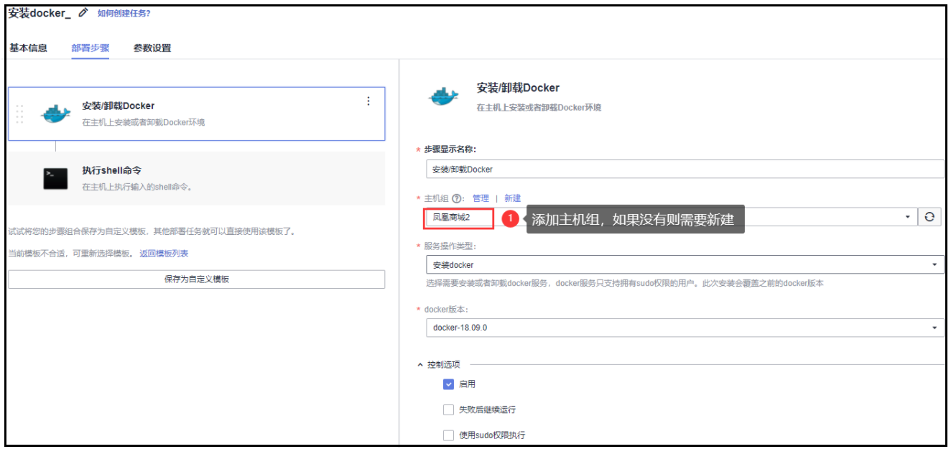Click 保存为自定义模板 button
This screenshot has width=951, height=449.
point(196,279)
